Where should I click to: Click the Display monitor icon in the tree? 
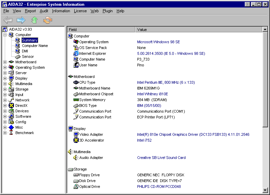point(11,78)
